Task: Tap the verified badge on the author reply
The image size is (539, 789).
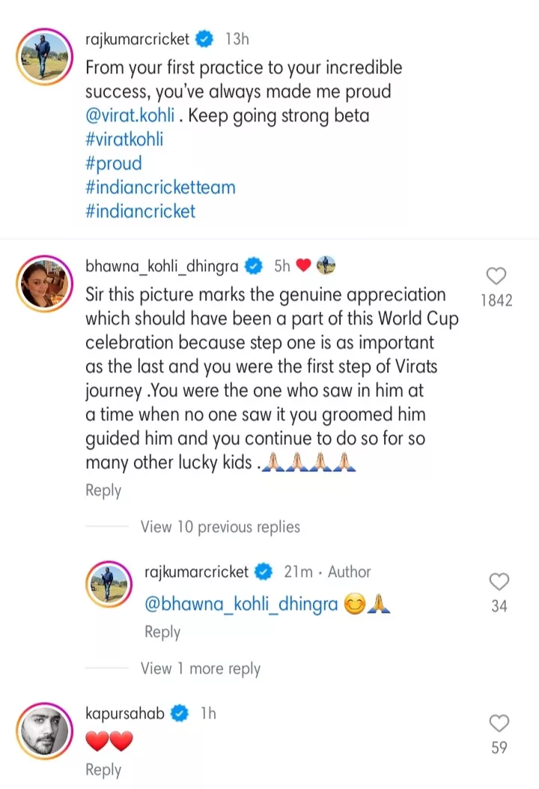Action: click(263, 572)
